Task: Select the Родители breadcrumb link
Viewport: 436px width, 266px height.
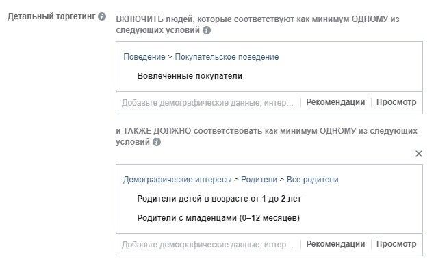Action: 259,180
